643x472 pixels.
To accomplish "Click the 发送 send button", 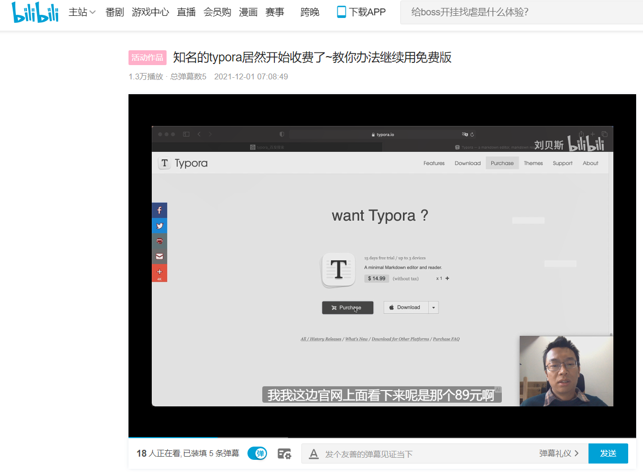I will [x=608, y=453].
